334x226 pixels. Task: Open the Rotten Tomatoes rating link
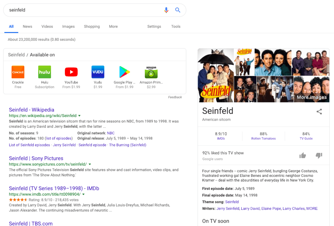click(264, 139)
